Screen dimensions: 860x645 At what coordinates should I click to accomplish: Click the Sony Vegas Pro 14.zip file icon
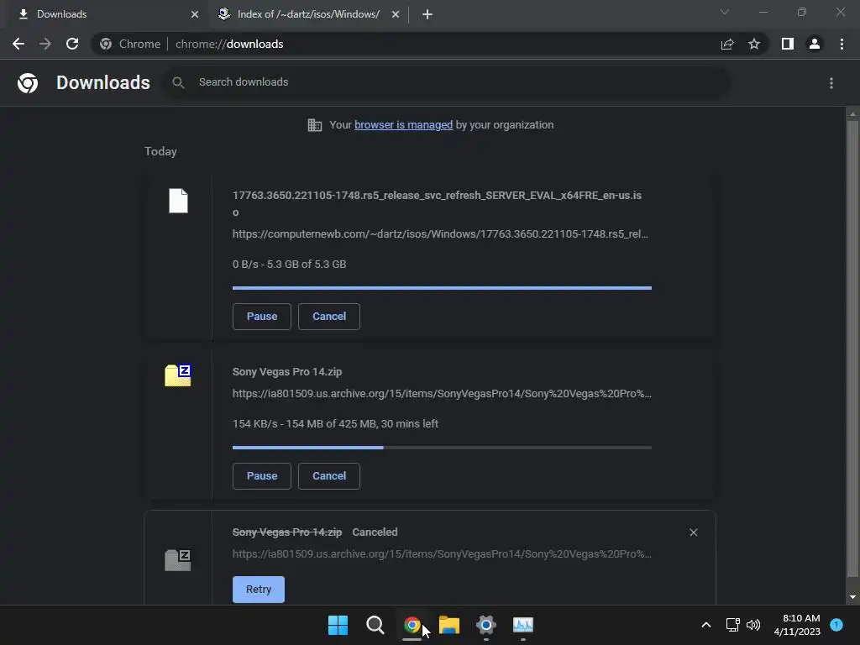click(178, 375)
